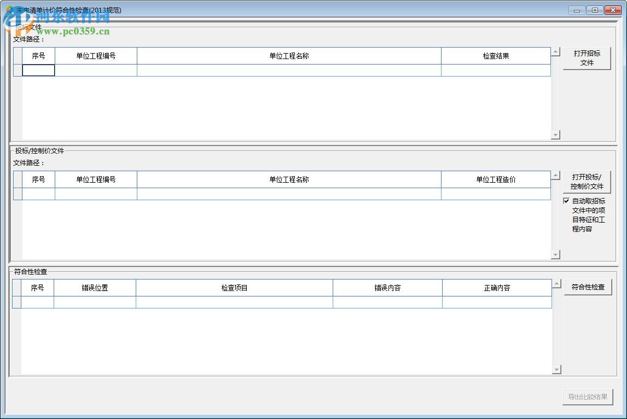
Task: Click the 错误内容 column header
Action: [x=387, y=288]
